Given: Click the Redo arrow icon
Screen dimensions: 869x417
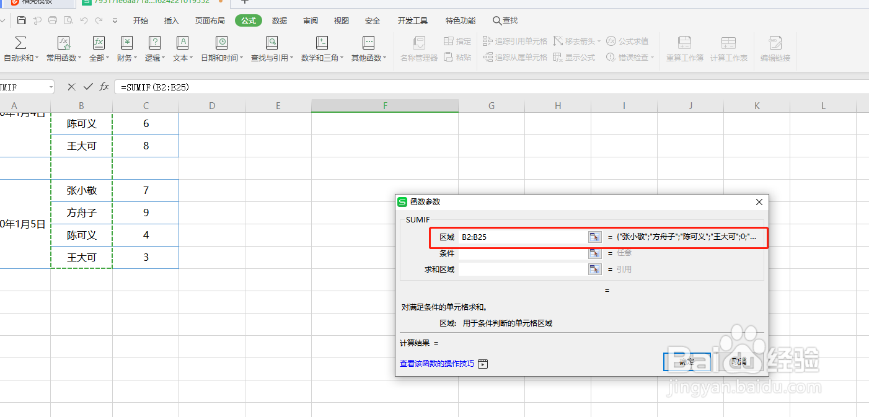Looking at the screenshot, I should [99, 20].
